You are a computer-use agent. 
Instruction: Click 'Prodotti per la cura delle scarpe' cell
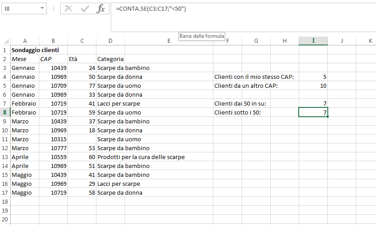coord(141,157)
